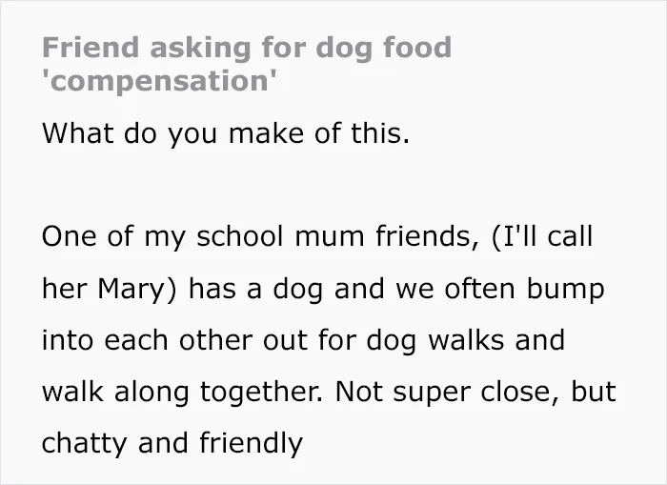Viewport: 667px width, 485px height.
Task: Click the phrase "(I'll call" in the paragraph
Action: tap(542, 236)
